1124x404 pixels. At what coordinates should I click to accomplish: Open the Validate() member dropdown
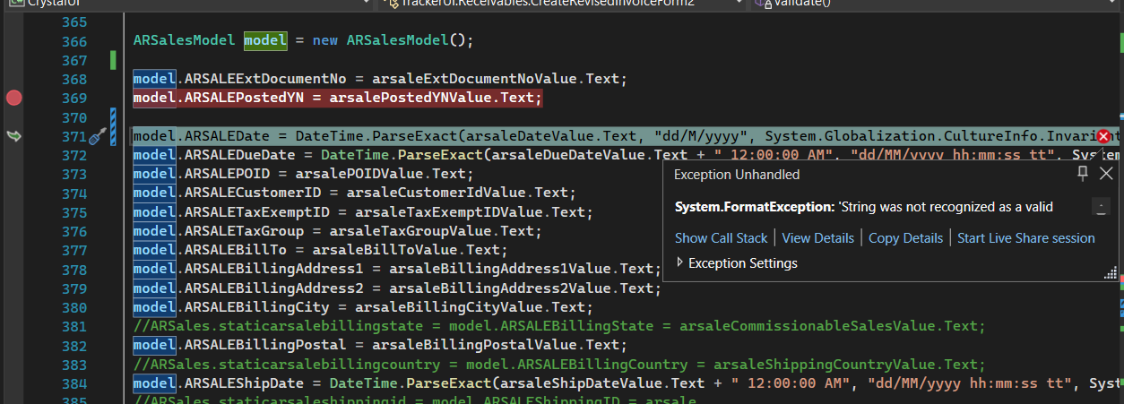click(1116, 4)
